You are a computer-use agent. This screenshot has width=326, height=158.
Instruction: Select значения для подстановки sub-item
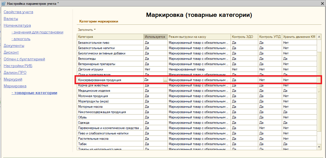pos(37,32)
